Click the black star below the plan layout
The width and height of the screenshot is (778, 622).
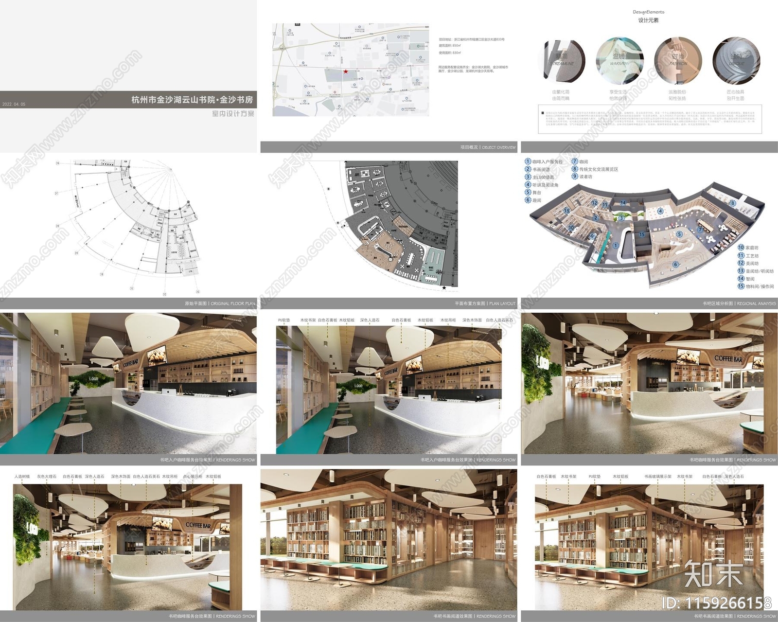pos(444,288)
